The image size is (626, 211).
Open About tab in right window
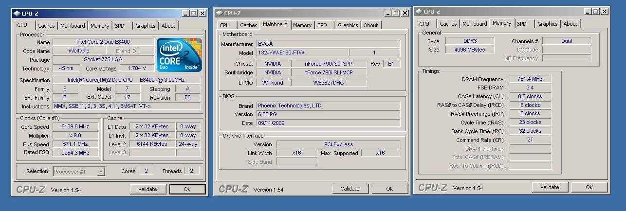click(x=571, y=24)
